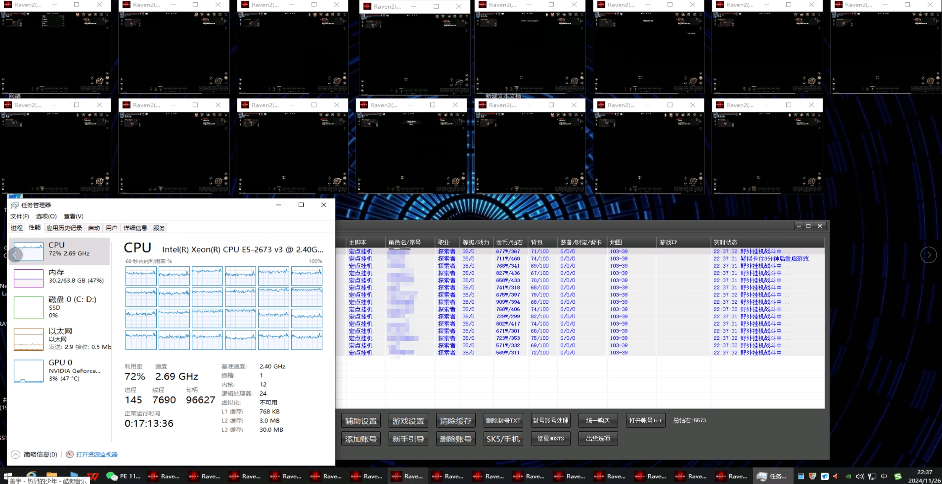Open the green Sogou S tray icon
This screenshot has width=942, height=484.
[x=897, y=476]
